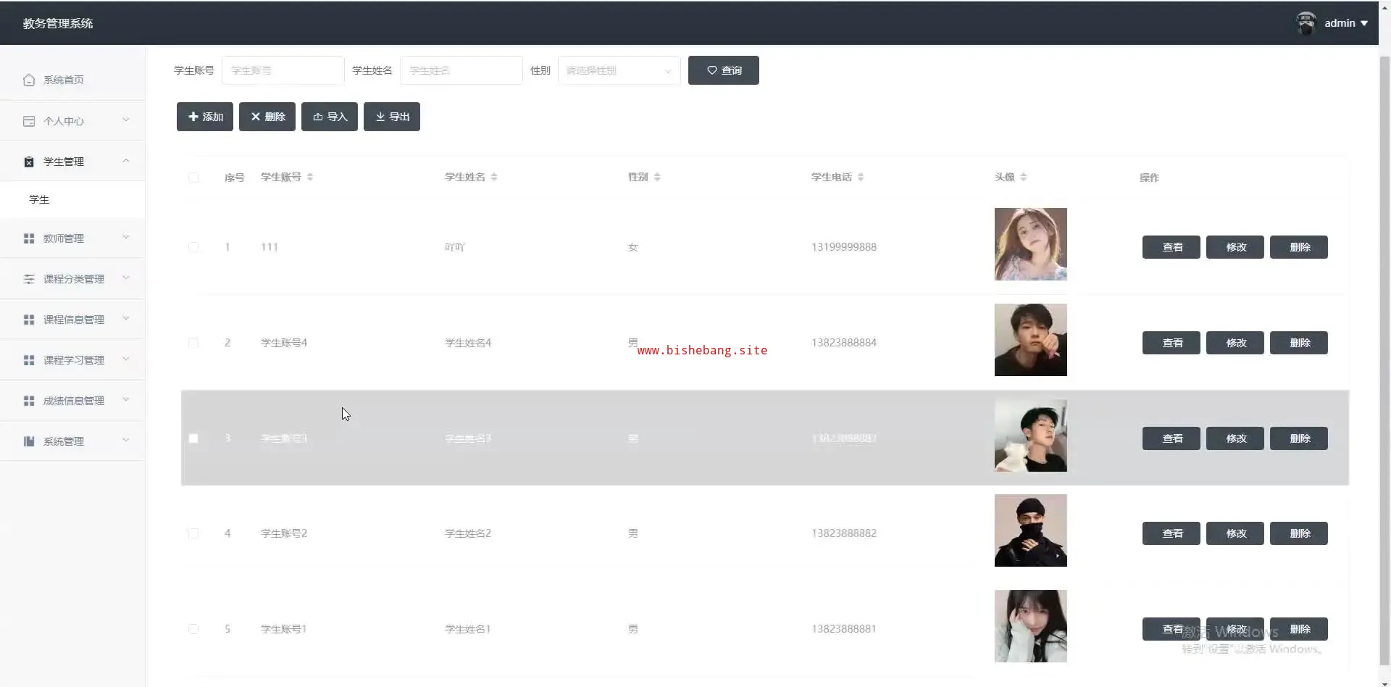Click the 学生管理 clipboard icon

29,162
